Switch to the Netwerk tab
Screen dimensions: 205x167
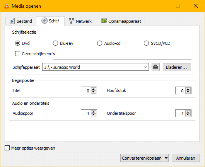[80, 21]
